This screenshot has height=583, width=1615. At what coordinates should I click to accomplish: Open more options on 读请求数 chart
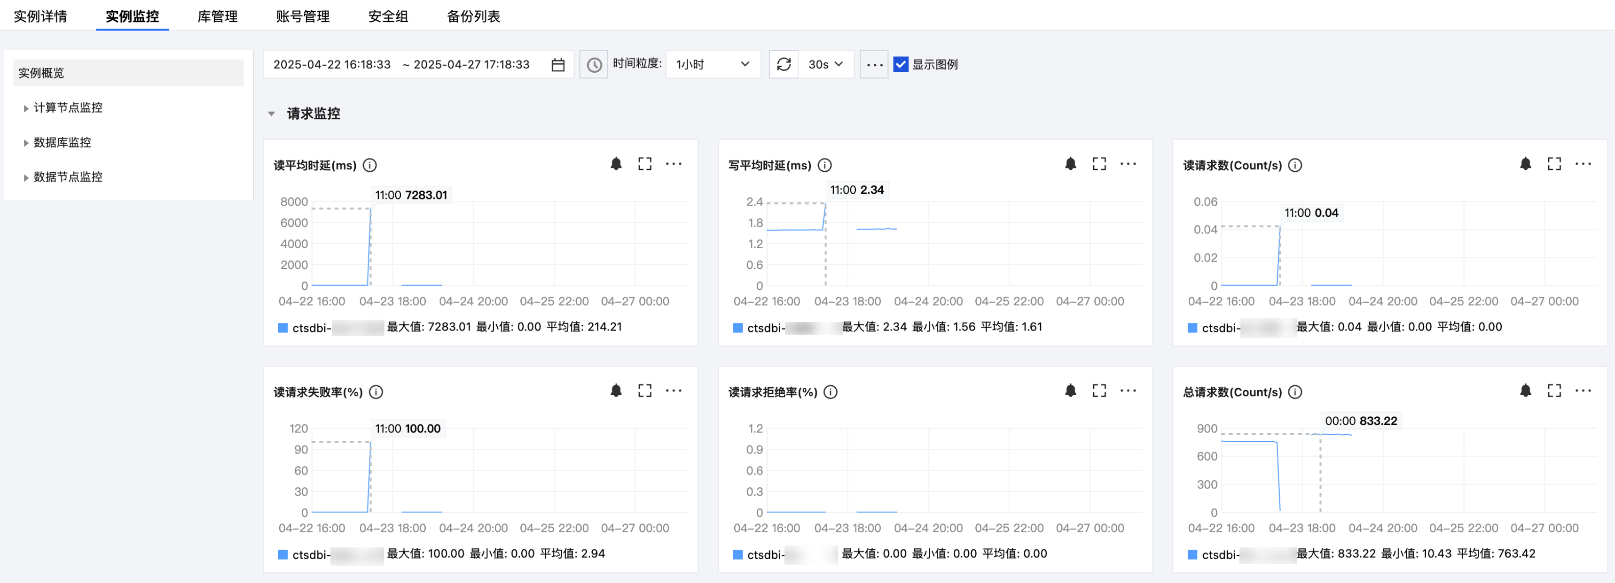[x=1583, y=164]
